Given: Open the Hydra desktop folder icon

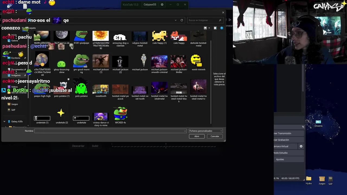Looking at the screenshot, I should (x=309, y=181).
